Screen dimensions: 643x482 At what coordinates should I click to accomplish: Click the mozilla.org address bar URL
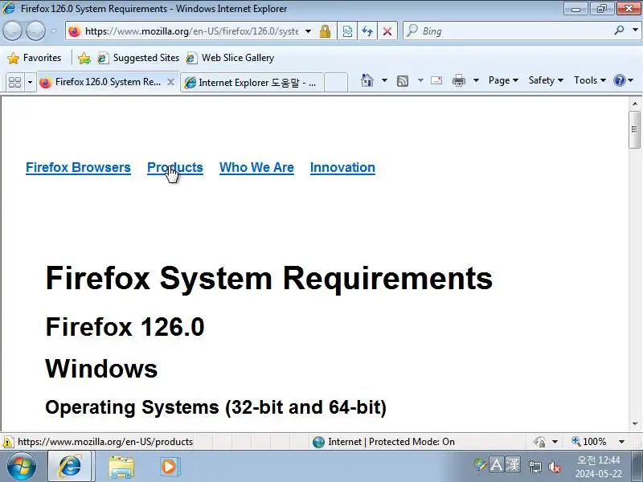pyautogui.click(x=191, y=31)
